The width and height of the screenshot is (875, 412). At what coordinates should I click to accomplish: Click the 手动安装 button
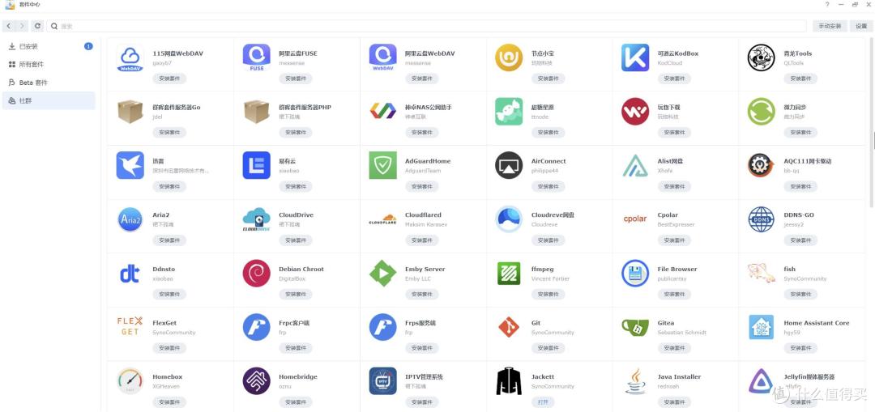[x=830, y=26]
